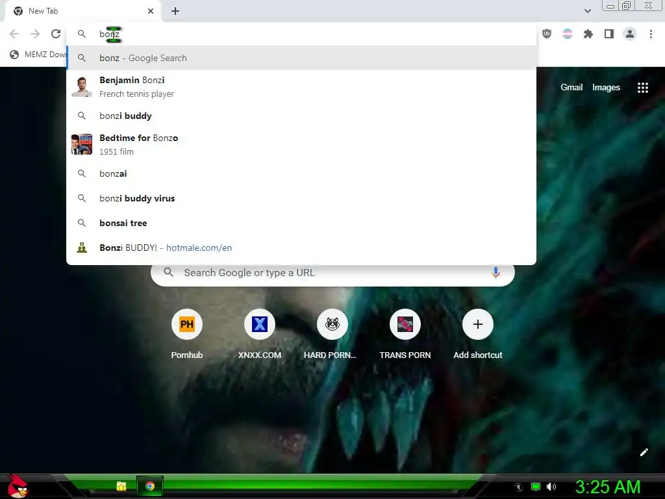Screen dimensions: 665x499
Task: Click the Search Google or type a URL box
Action: coord(332,272)
